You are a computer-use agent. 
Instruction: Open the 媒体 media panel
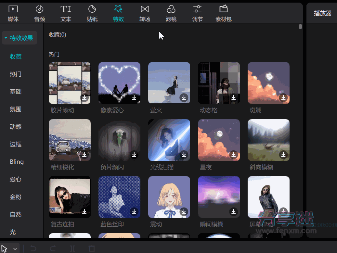pos(13,13)
